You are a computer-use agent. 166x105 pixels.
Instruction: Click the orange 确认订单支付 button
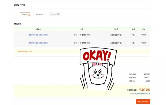[x=143, y=102]
